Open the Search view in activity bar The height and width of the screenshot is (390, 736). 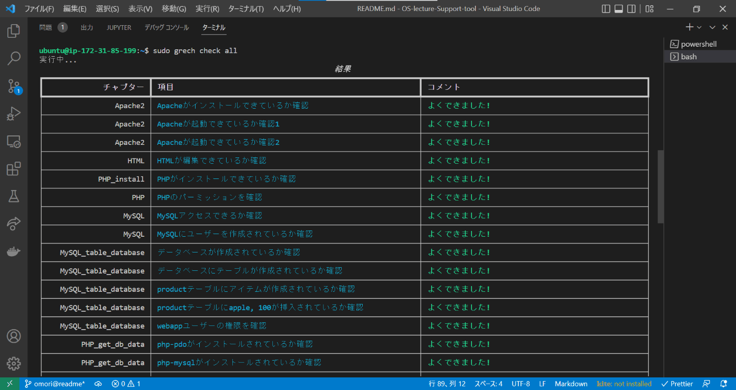pos(14,58)
